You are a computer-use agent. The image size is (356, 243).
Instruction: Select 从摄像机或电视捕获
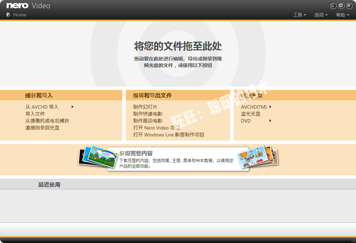pyautogui.click(x=47, y=121)
